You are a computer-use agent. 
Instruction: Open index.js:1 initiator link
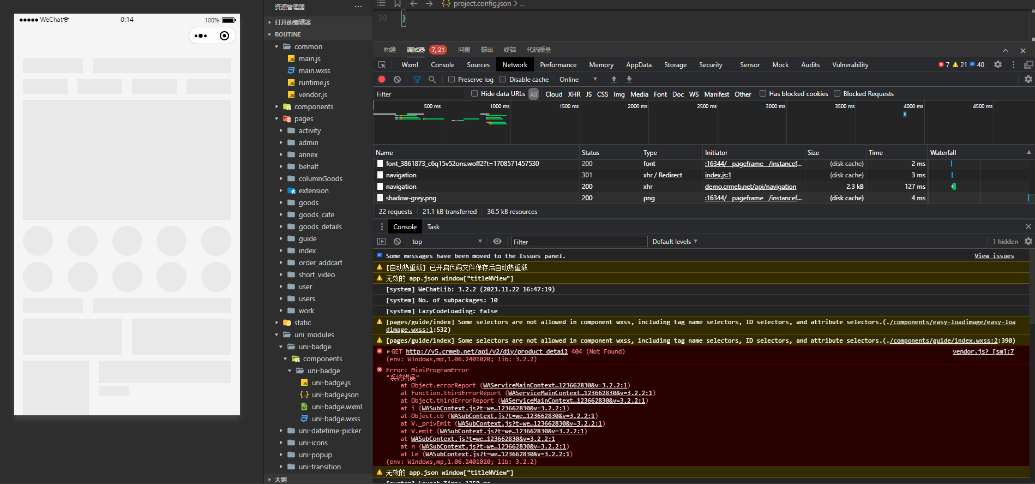pos(718,175)
